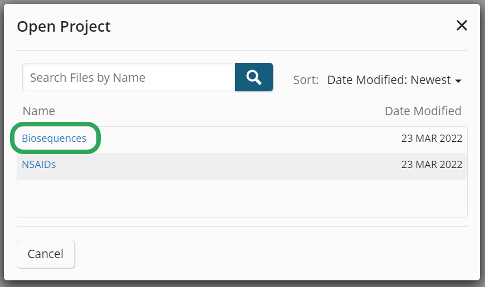Focus the Search Files by Name field

point(129,77)
